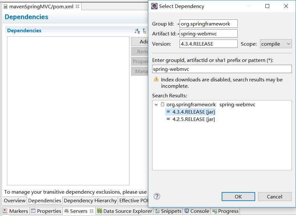Show the Snippets view
296x216 pixels.
(168, 211)
